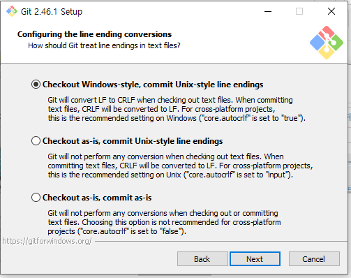The image size is (351, 278).
Task: Click the core.autocrlf 'true' description paragraph
Action: (x=177, y=109)
